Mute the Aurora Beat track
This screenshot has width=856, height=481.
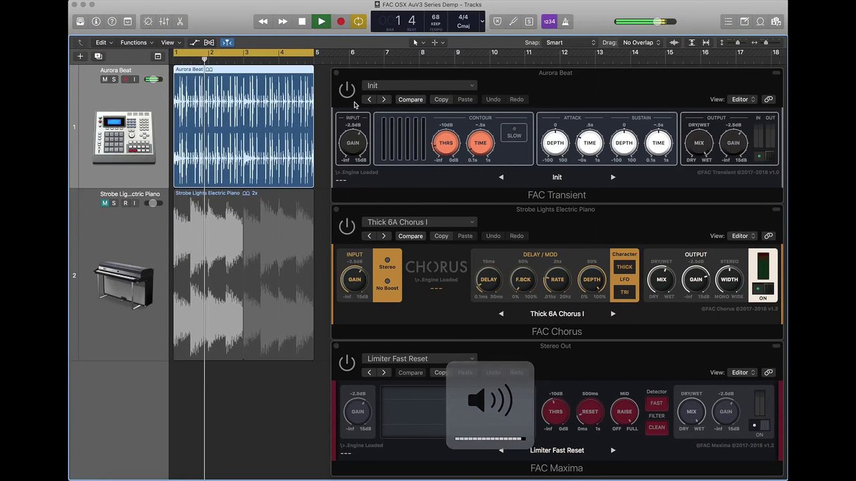[104, 79]
